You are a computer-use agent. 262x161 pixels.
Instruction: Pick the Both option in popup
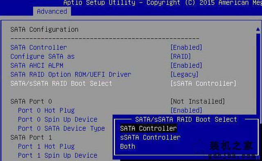pyautogui.click(x=128, y=146)
